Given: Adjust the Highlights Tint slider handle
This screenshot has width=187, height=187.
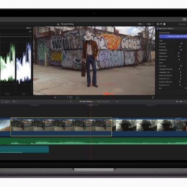Looking at the screenshot, I should (x=180, y=72).
